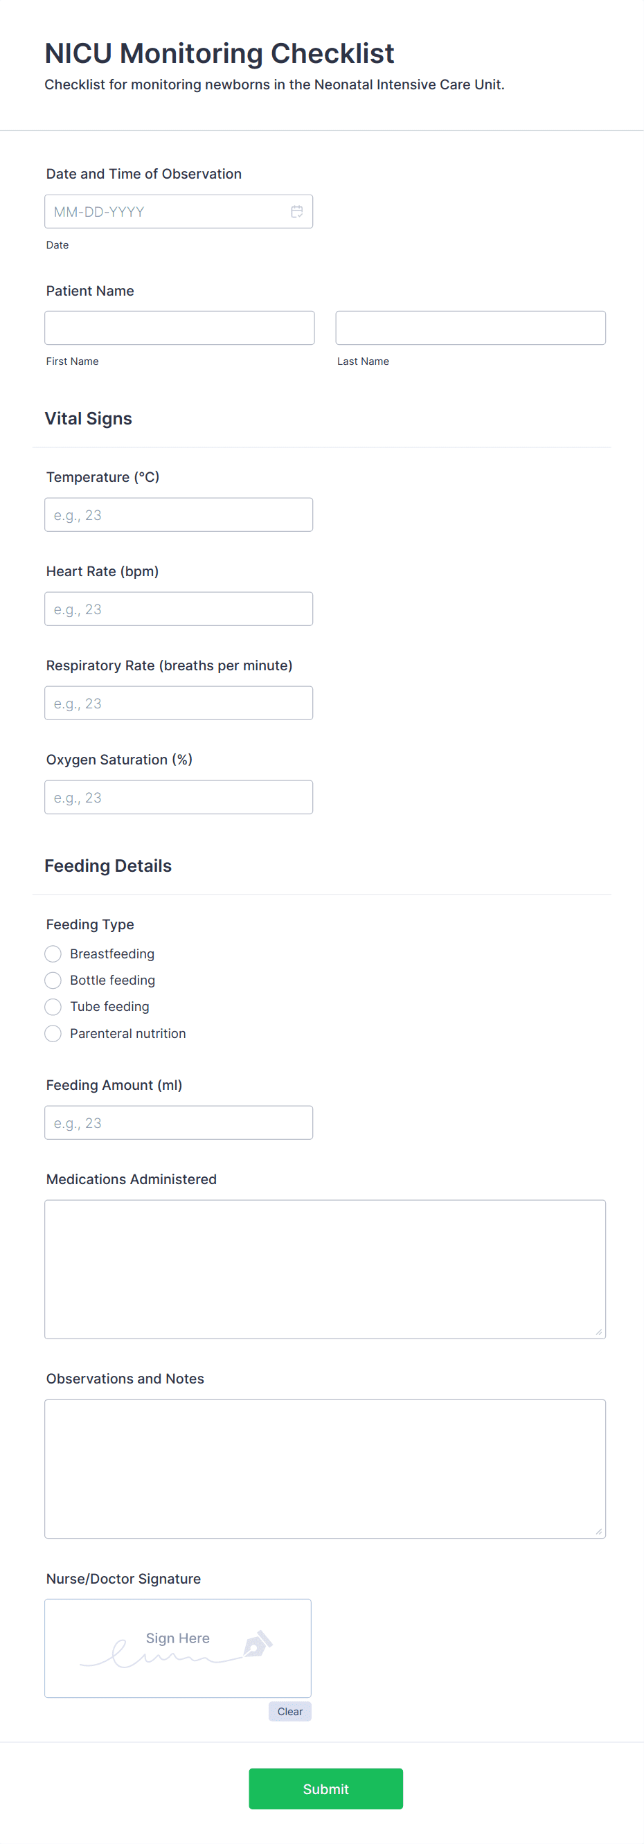Click the Heart Rate field
The width and height of the screenshot is (644, 1844).
(179, 609)
